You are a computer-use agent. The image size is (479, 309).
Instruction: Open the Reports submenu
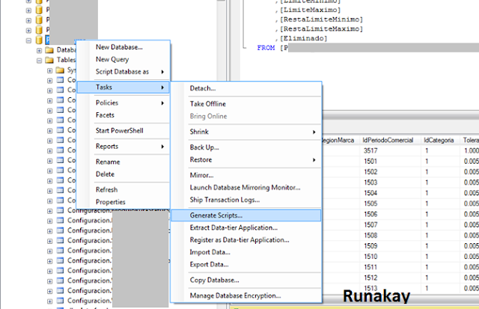point(123,146)
